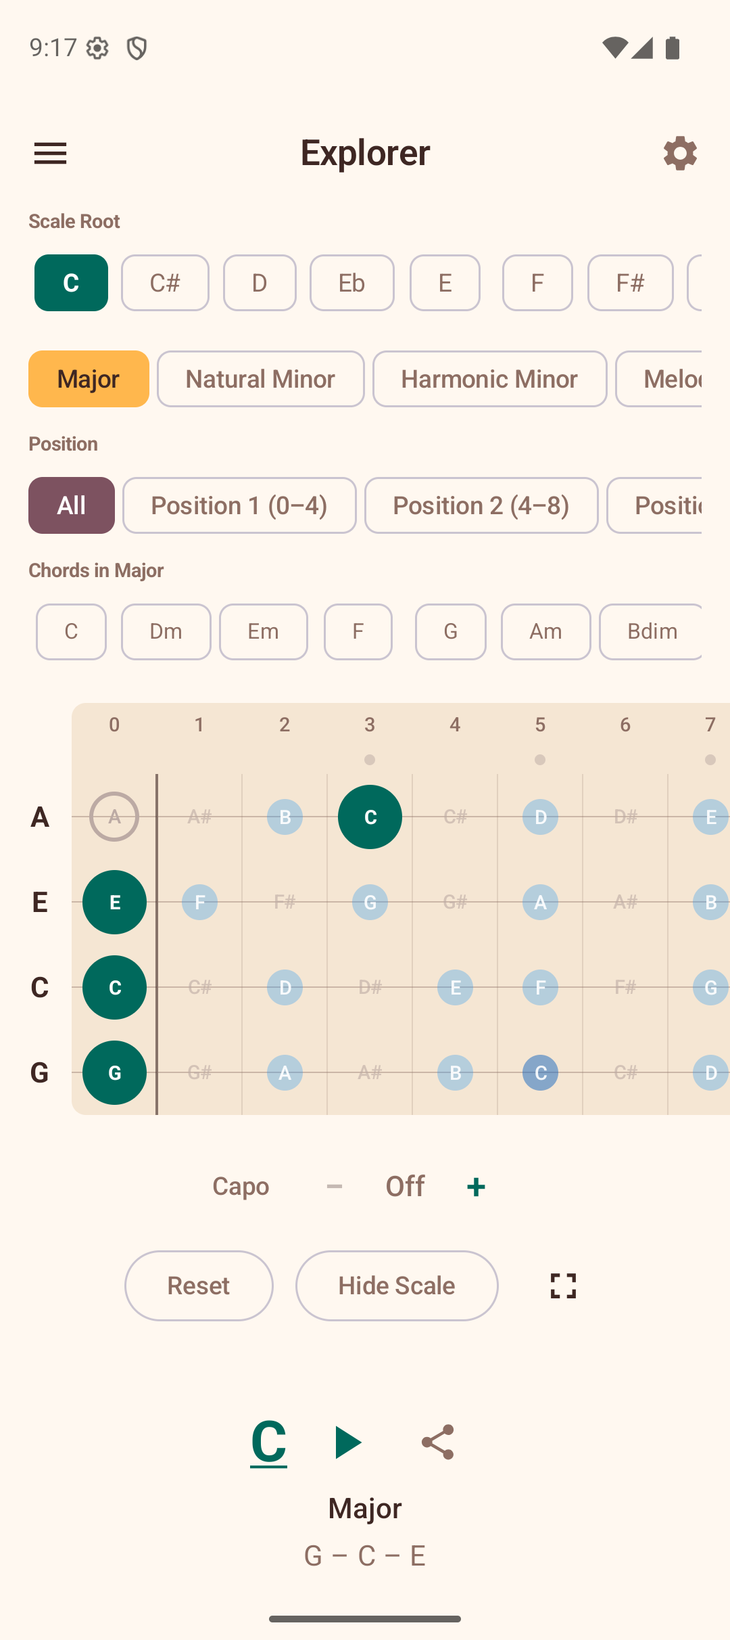Enter fullscreen fretboard view
The height and width of the screenshot is (1640, 730).
tap(562, 1285)
